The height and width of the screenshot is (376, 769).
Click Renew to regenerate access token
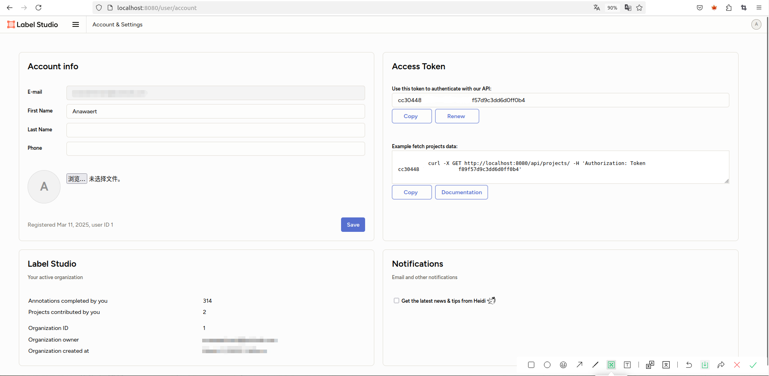457,116
